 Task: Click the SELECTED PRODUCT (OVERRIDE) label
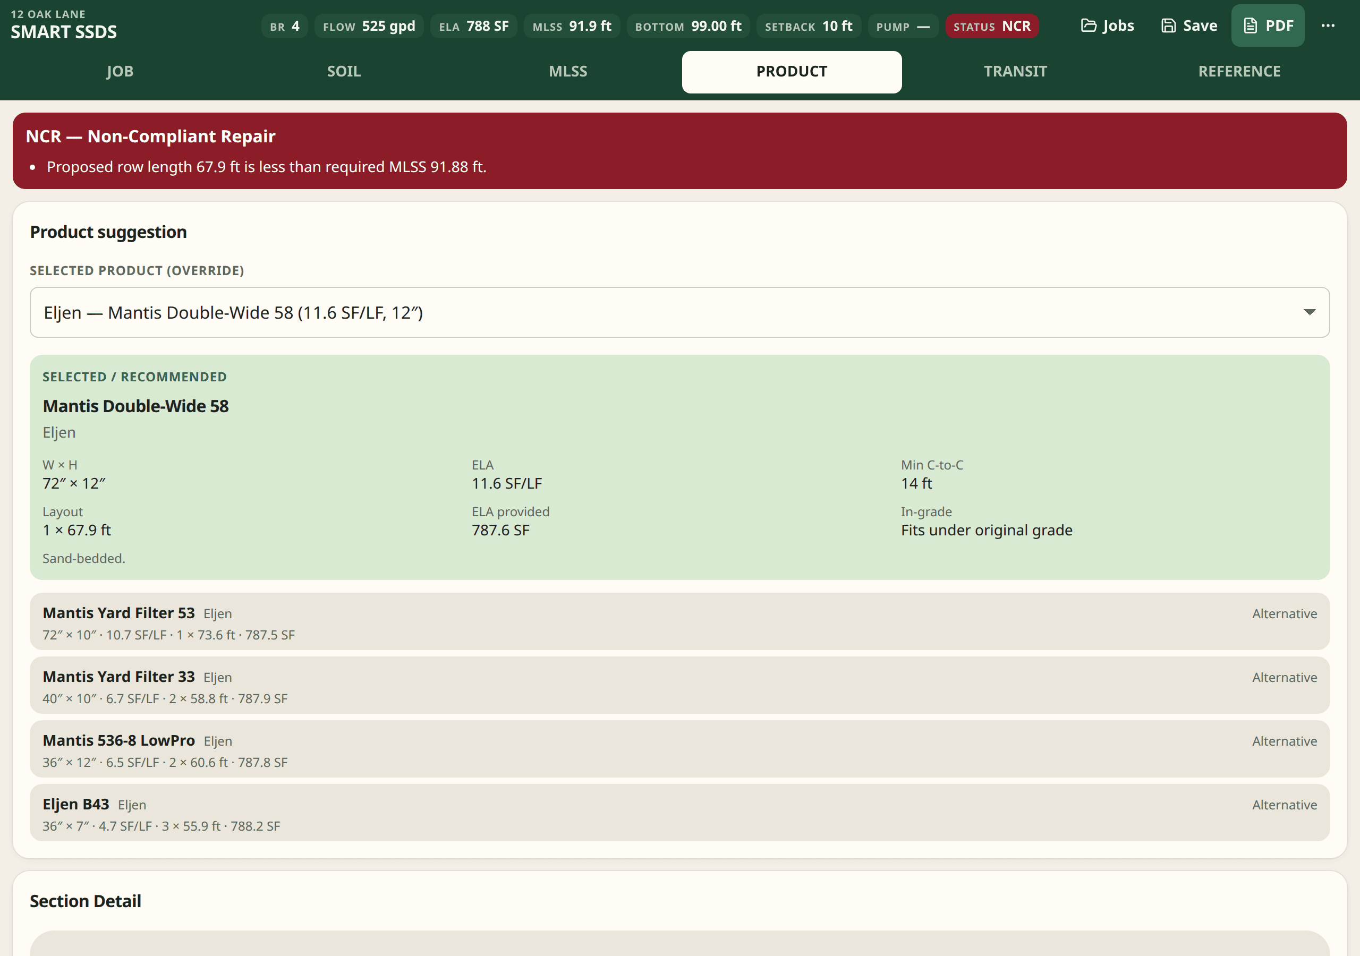pos(137,271)
